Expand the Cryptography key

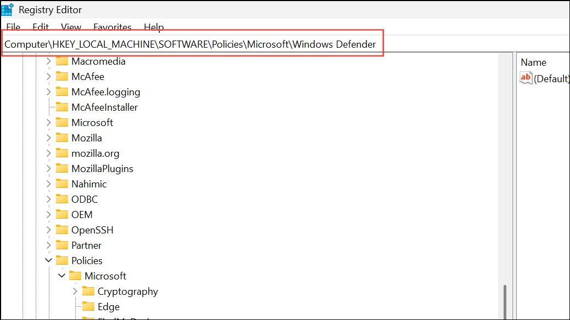coord(75,291)
